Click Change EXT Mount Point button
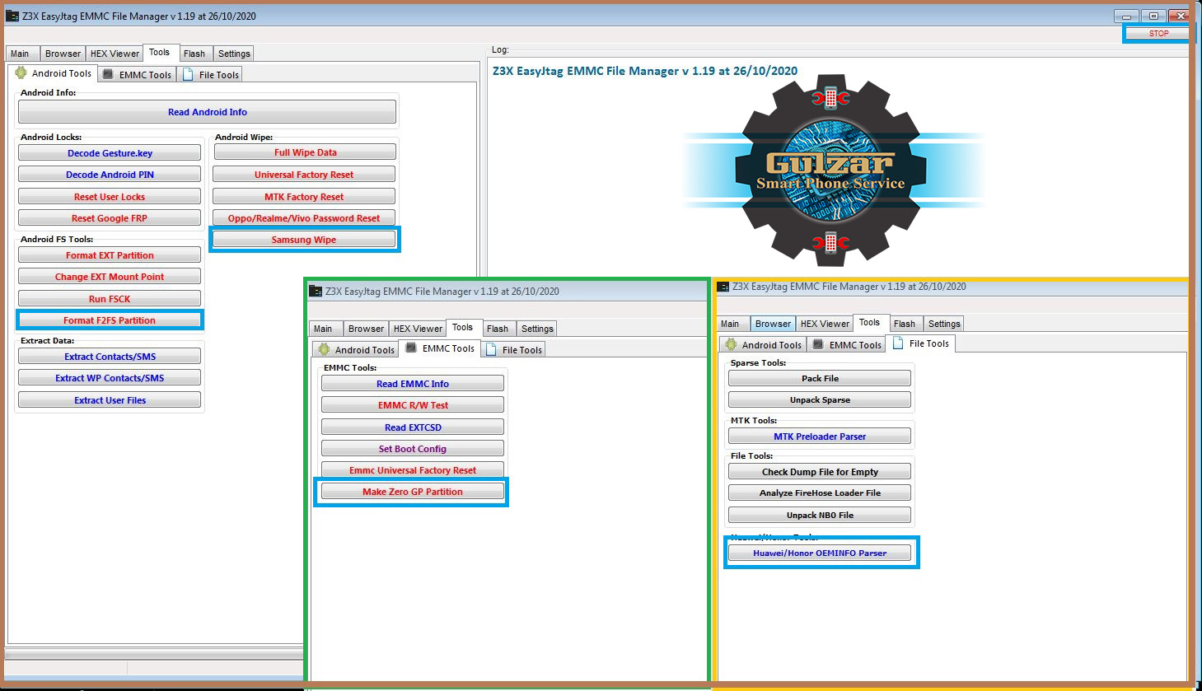The image size is (1202, 691). click(110, 277)
